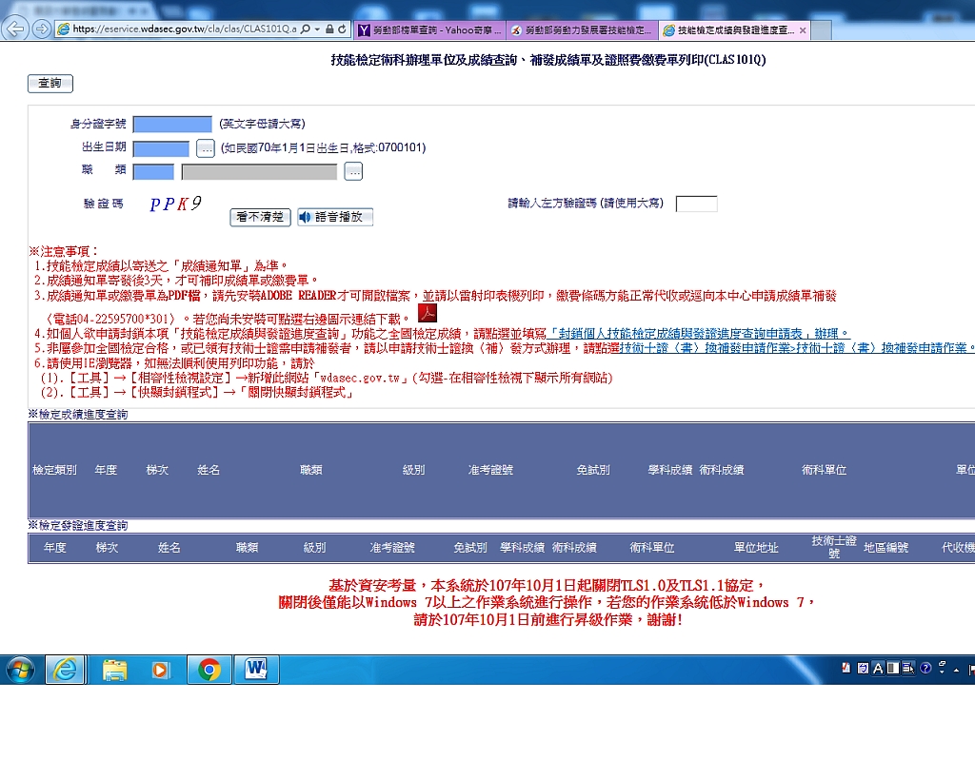Image resolution: width=975 pixels, height=779 pixels.
Task: Click the browser back arrow button
Action: 16,29
